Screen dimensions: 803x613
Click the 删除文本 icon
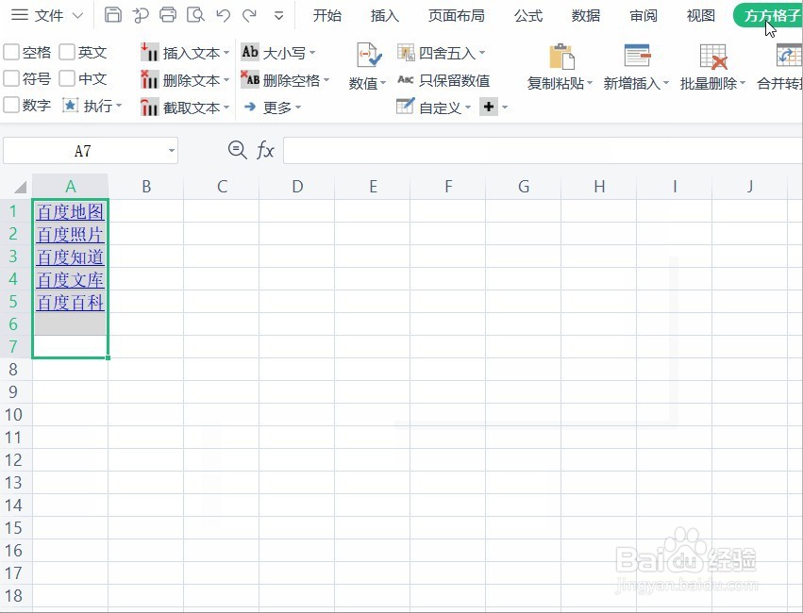pyautogui.click(x=149, y=79)
